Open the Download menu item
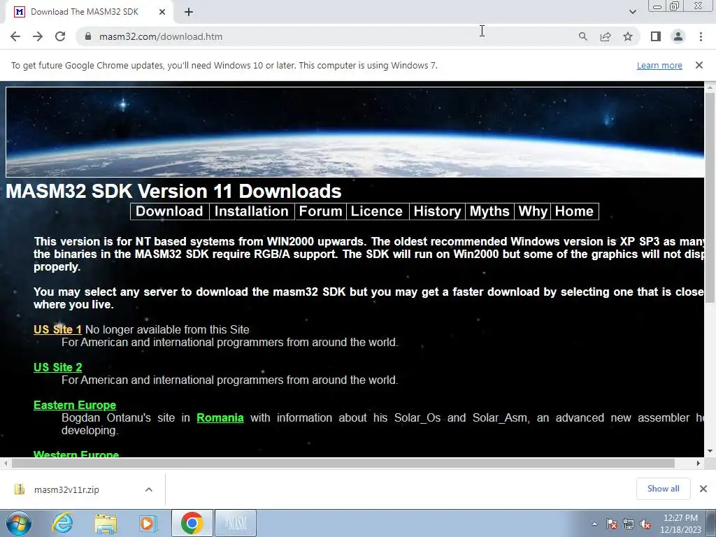 (169, 211)
